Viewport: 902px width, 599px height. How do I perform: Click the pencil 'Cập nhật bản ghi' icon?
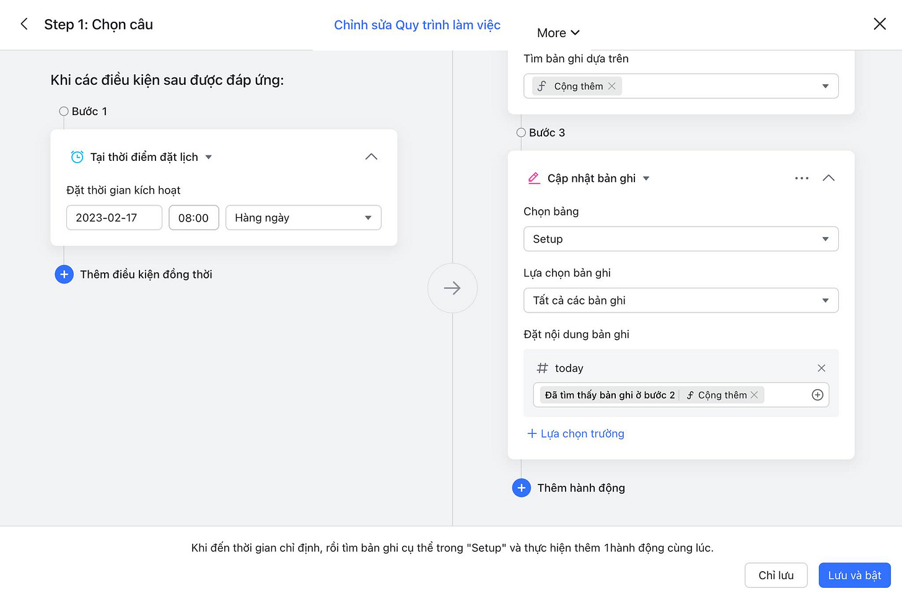coord(534,178)
